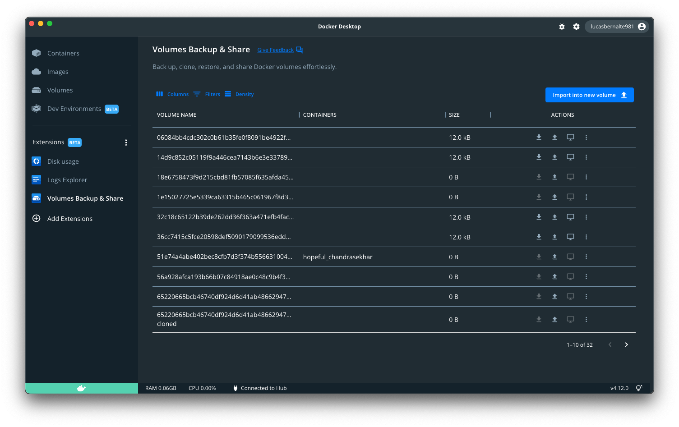
Task: Open more options for volume 32c18c65122b
Action: point(586,217)
